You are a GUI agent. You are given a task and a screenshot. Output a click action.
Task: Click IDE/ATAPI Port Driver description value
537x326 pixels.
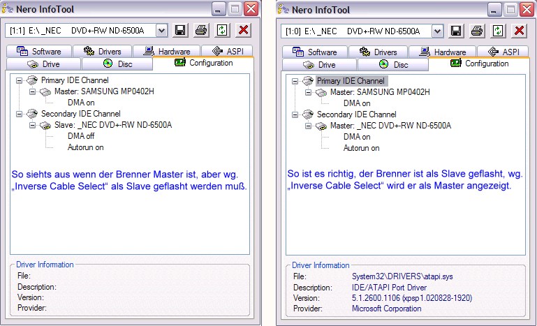coord(389,288)
